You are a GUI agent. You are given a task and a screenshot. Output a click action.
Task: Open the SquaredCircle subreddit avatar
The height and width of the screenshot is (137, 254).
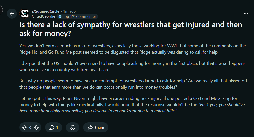tap(25, 14)
